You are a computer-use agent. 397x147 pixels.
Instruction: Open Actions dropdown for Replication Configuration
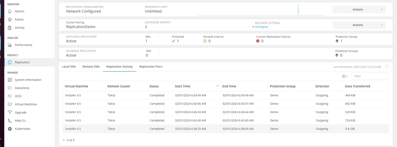pyautogui.click(x=359, y=10)
